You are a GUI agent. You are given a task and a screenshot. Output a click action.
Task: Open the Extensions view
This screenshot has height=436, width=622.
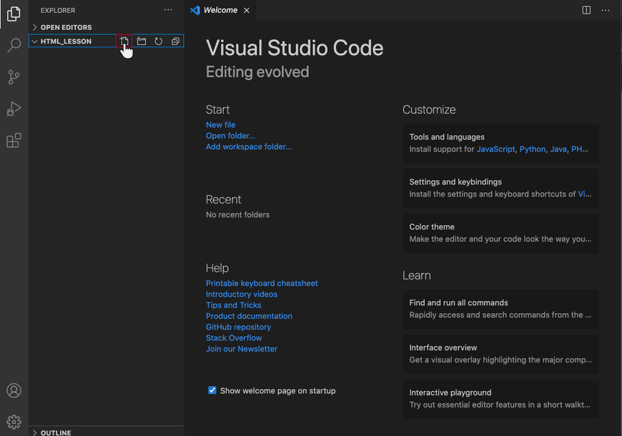coord(14,140)
